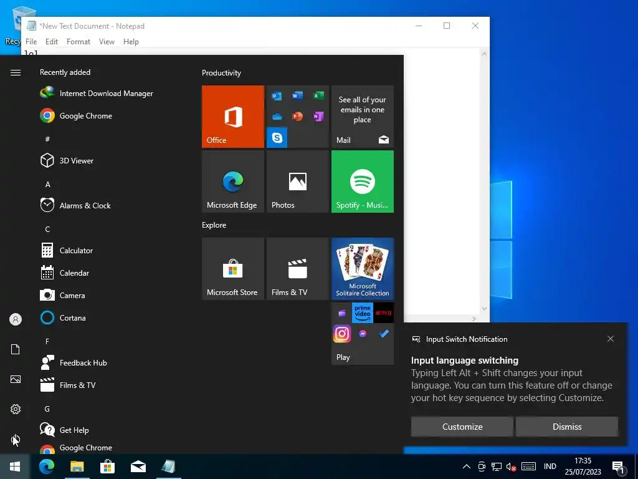
Task: Click the Skype icon in Productivity tile
Action: [x=277, y=138]
